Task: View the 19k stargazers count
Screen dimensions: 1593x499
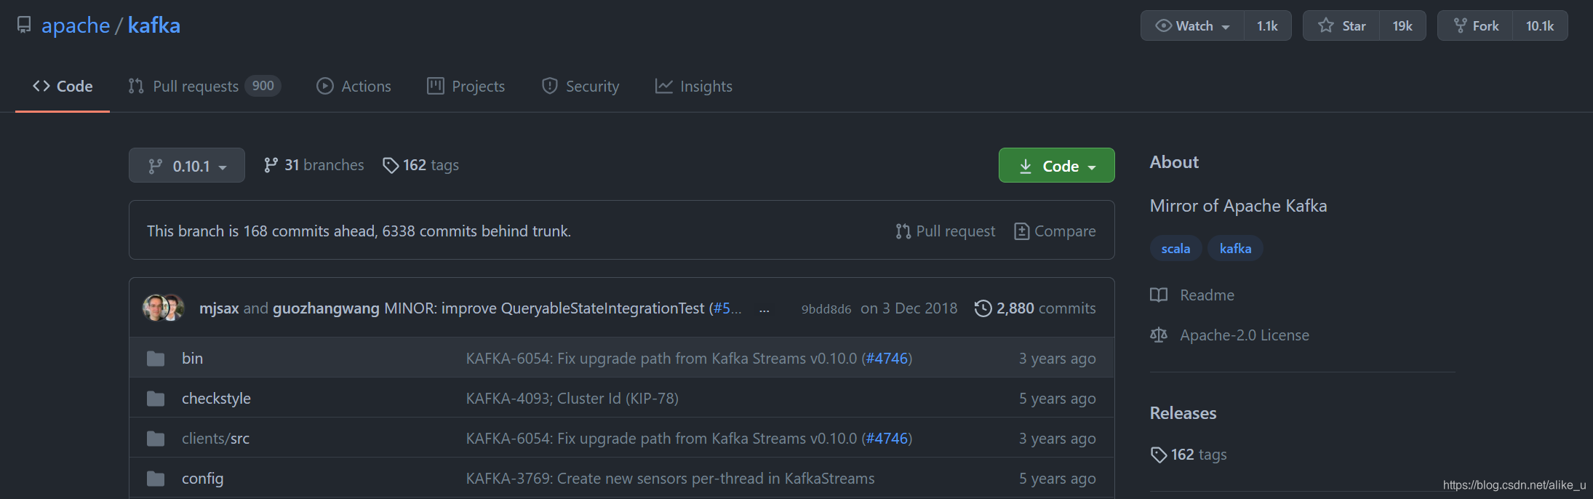Action: pyautogui.click(x=1402, y=25)
